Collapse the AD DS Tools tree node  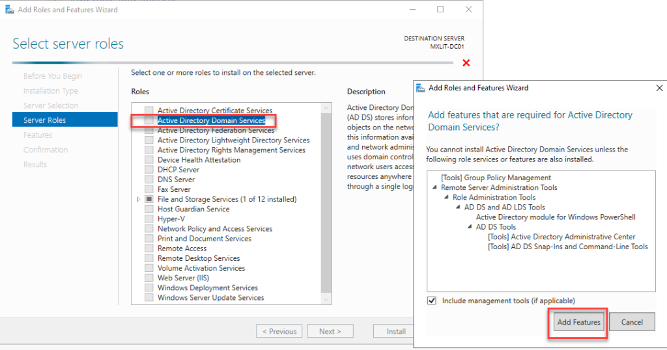click(470, 227)
